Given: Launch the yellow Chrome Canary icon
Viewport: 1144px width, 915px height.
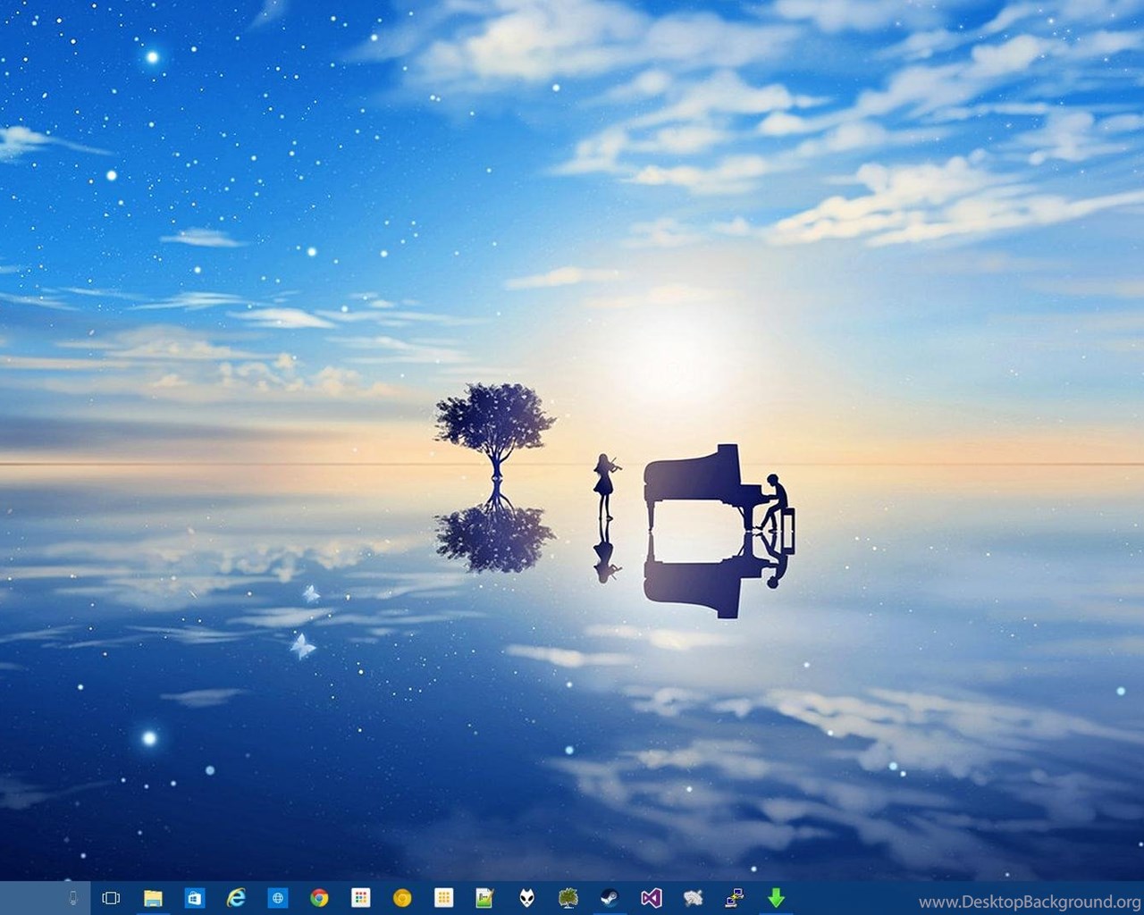Looking at the screenshot, I should click(x=402, y=898).
